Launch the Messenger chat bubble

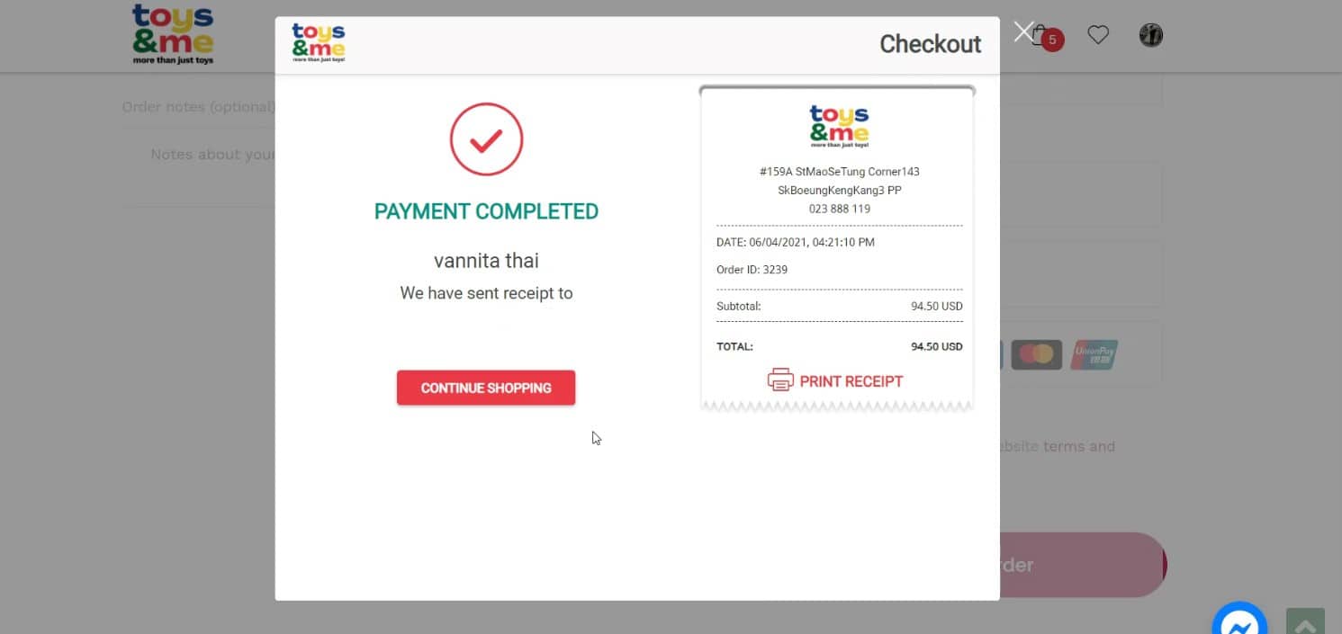coord(1239,619)
